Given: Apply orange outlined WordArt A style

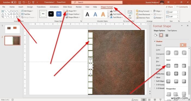Looking at the screenshot, I should 103,14.
